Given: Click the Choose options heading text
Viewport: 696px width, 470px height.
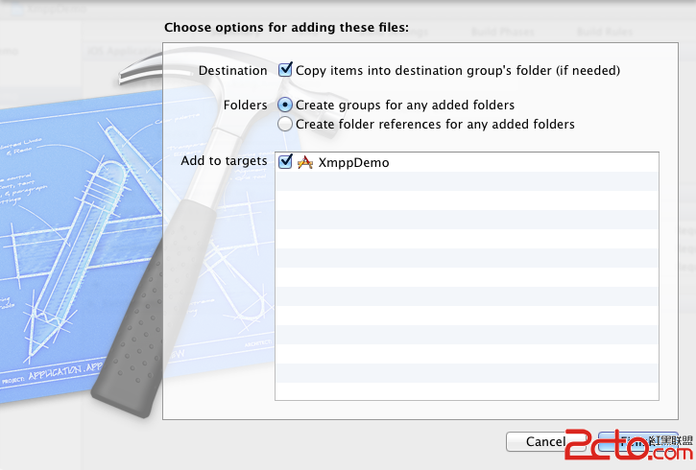Looking at the screenshot, I should (x=286, y=28).
